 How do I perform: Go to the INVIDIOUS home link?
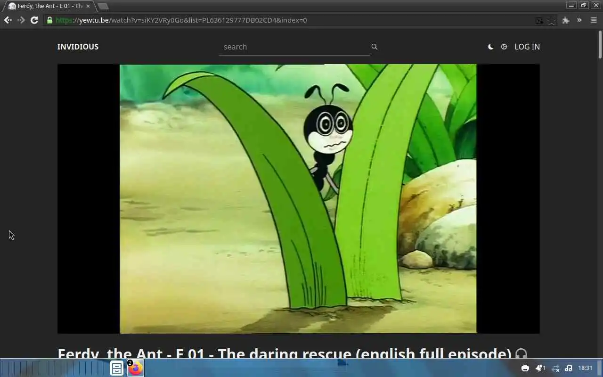click(78, 47)
